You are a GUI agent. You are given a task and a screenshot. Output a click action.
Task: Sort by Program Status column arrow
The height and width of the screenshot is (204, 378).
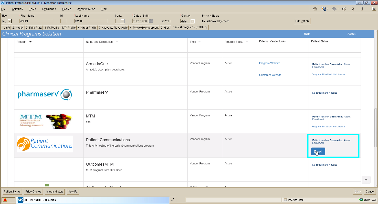(247, 42)
